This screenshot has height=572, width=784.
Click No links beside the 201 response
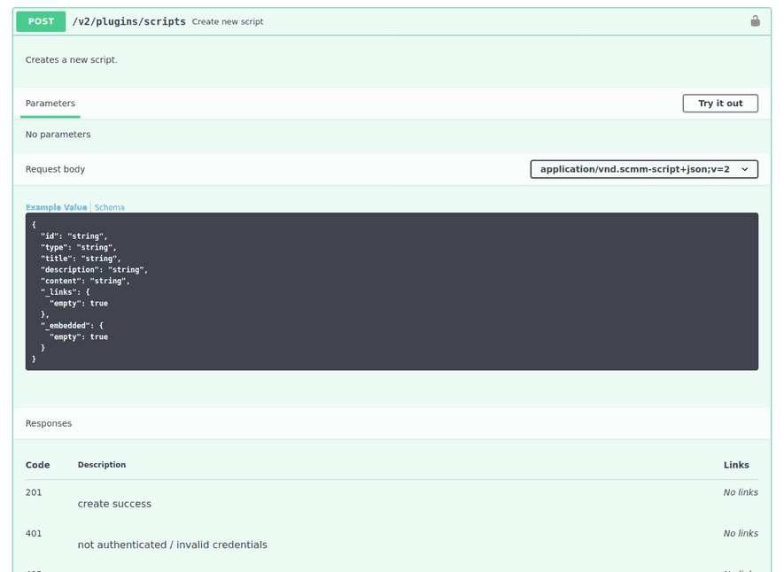pos(741,491)
